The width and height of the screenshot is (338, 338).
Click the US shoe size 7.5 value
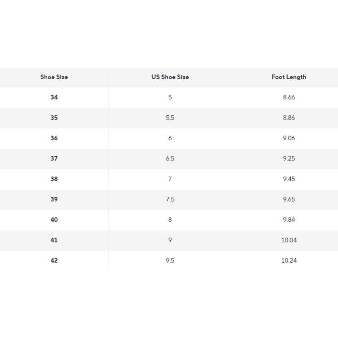[x=170, y=199]
